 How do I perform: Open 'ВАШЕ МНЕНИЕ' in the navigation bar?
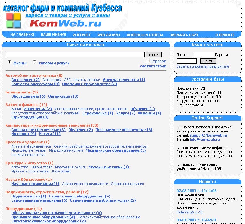(x=53, y=35)
